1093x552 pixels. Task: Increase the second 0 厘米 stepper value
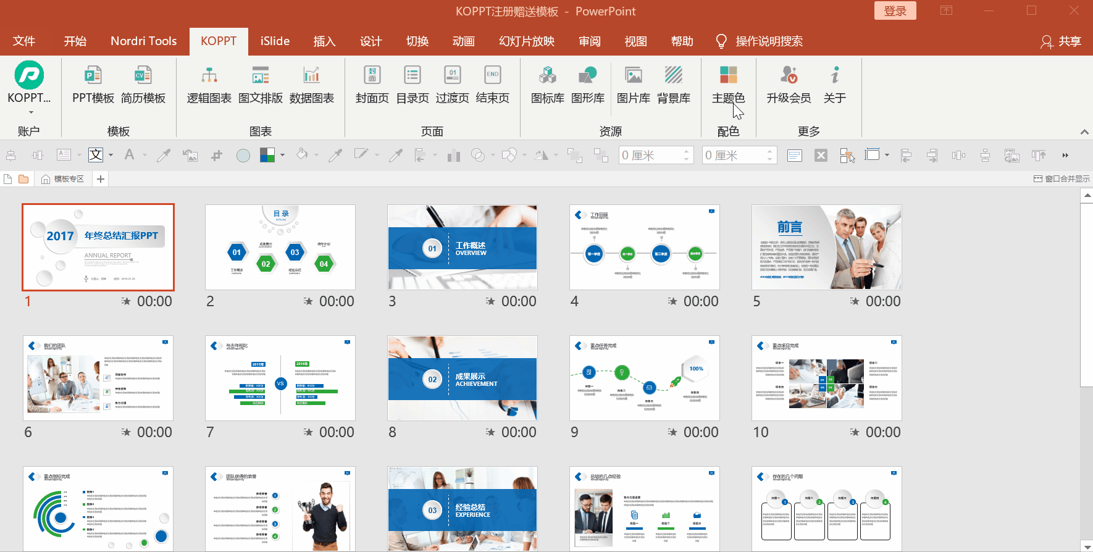pyautogui.click(x=769, y=151)
